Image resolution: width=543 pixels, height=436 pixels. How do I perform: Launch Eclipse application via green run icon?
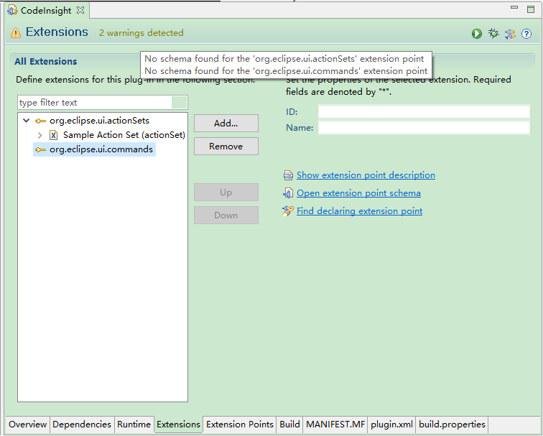click(x=477, y=34)
